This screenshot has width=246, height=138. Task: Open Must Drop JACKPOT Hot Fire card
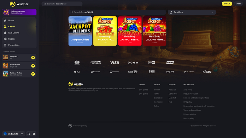(130, 31)
